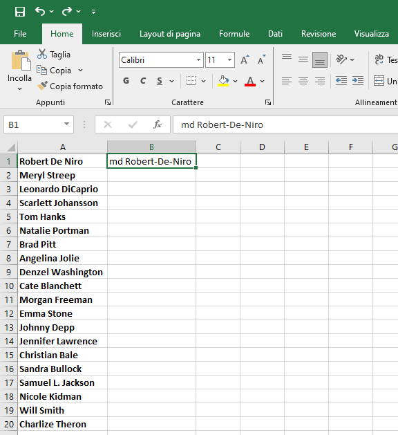Switch to the Formule tab

click(234, 34)
